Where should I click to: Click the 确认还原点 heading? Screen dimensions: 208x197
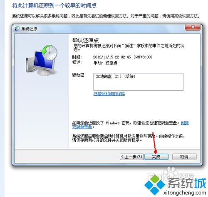click(x=85, y=40)
